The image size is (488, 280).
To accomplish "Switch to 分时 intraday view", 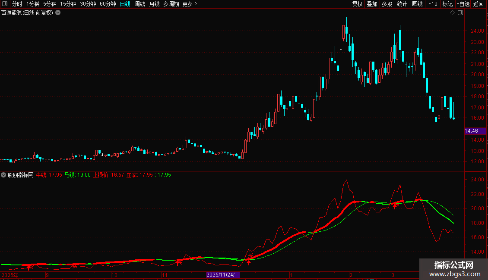I will pyautogui.click(x=17, y=4).
